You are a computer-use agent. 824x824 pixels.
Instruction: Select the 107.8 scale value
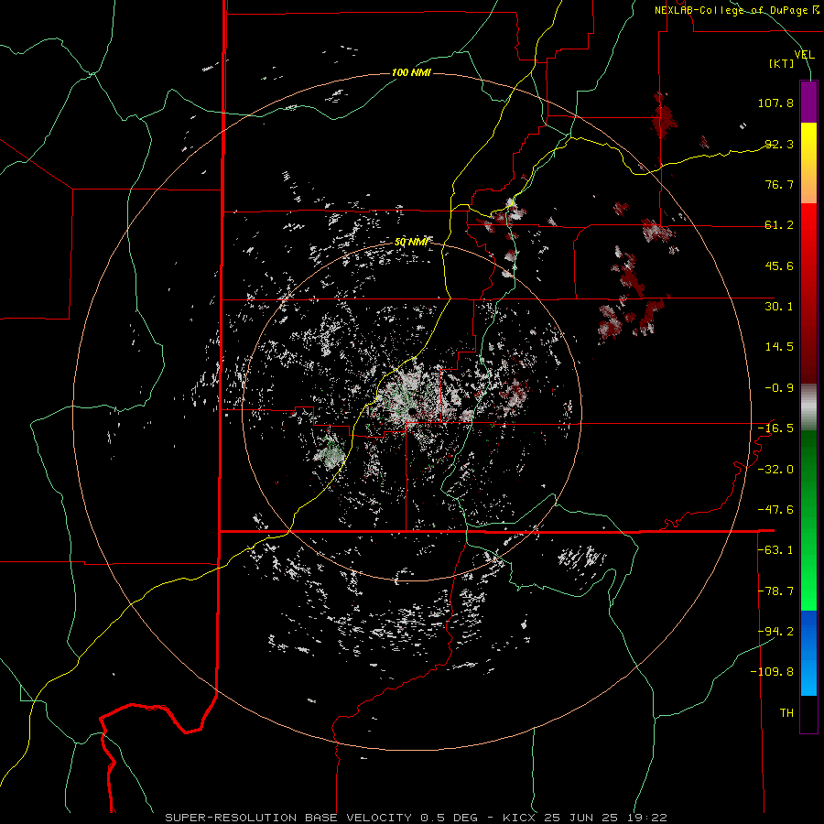coord(775,103)
